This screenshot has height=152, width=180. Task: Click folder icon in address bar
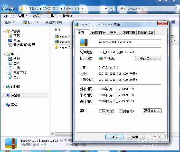tap(21, 9)
